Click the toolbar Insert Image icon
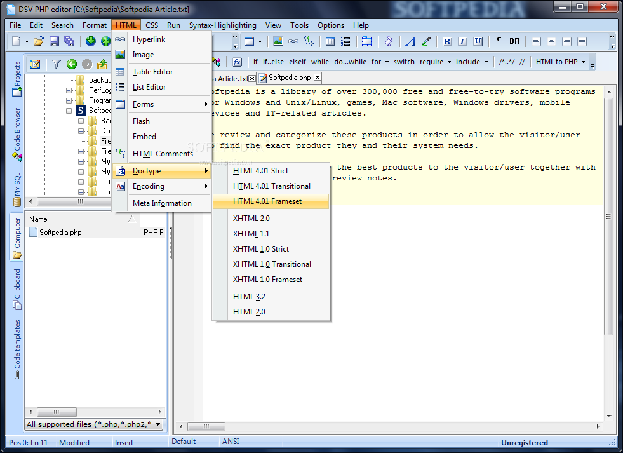The image size is (623, 453). coord(278,41)
